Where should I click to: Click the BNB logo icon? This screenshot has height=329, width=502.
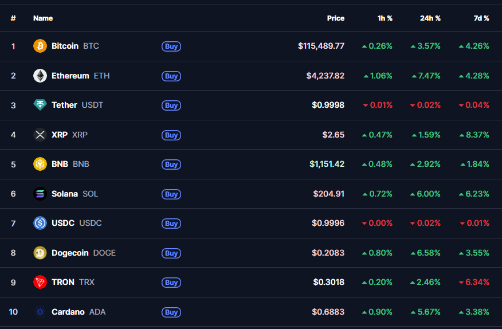[x=40, y=164]
